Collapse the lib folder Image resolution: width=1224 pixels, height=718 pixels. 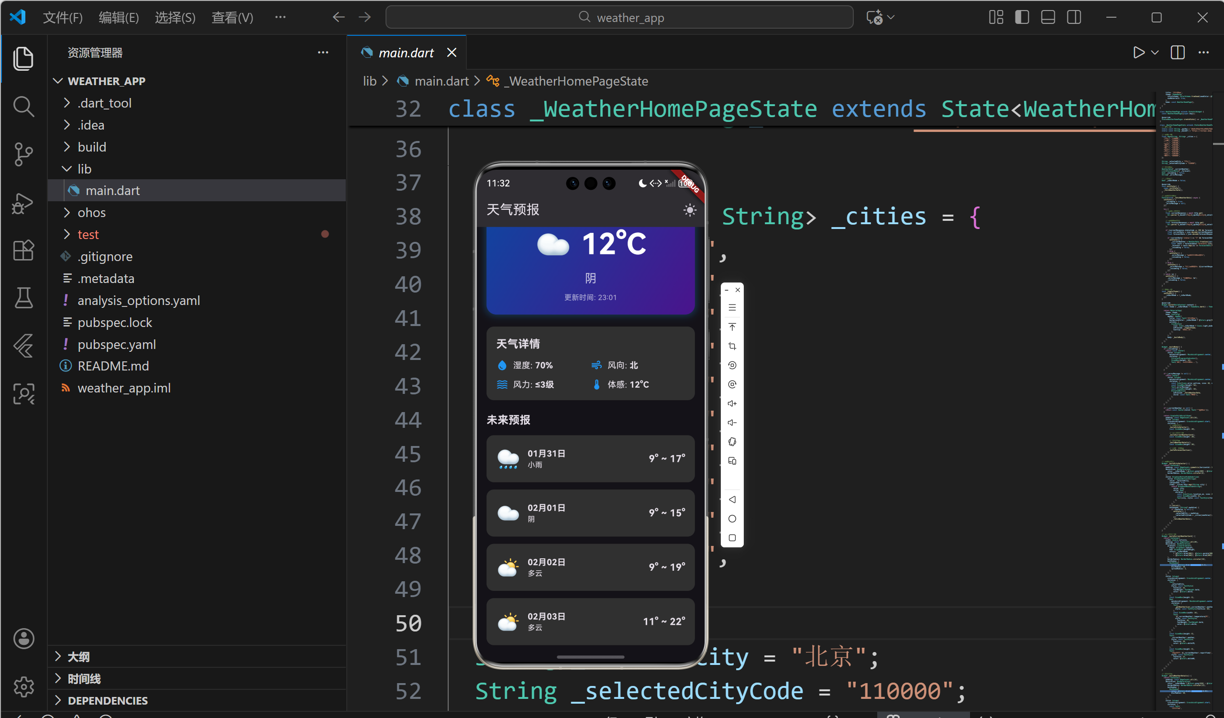point(84,168)
